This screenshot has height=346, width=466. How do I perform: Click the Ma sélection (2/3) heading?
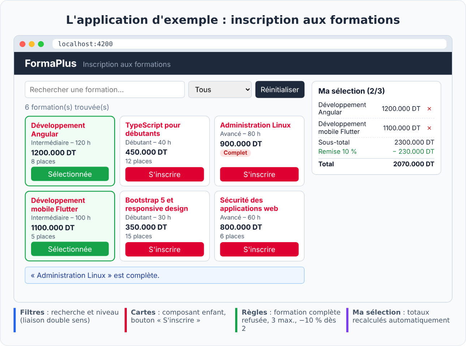(x=351, y=91)
